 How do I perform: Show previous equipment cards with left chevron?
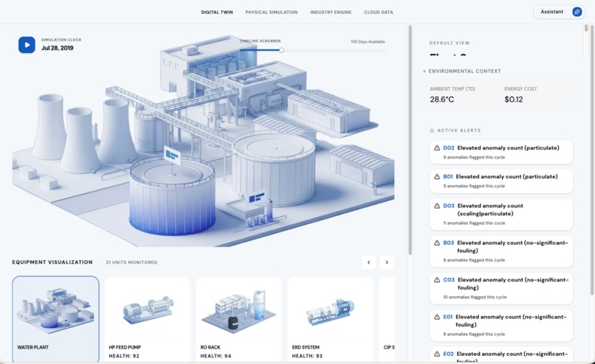(x=368, y=262)
